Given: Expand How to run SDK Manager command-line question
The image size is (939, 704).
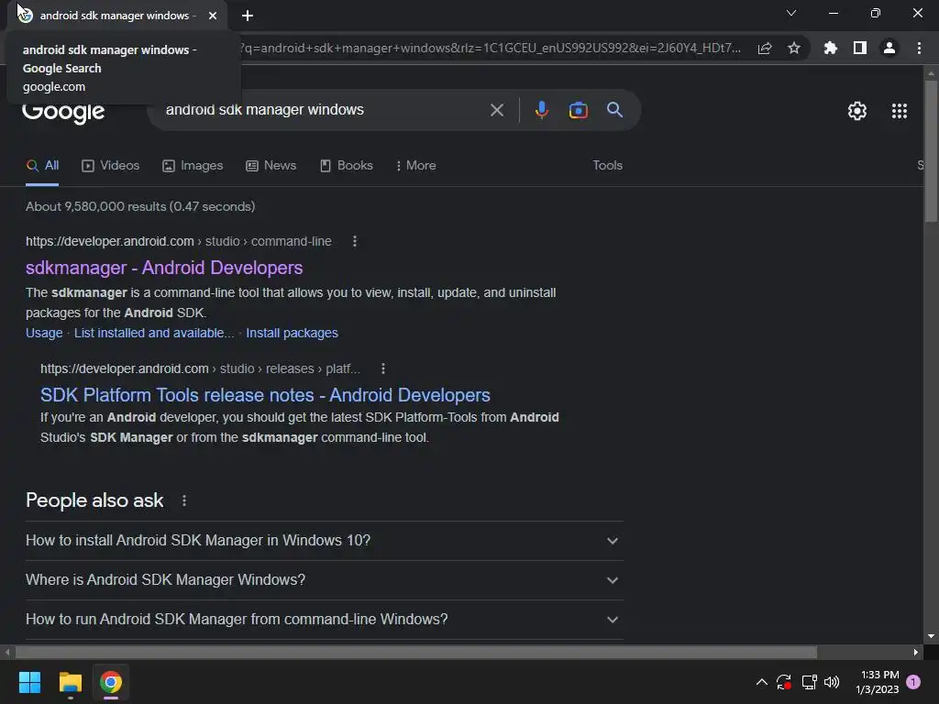Looking at the screenshot, I should point(324,620).
